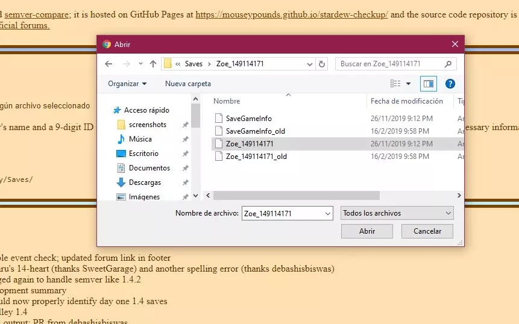Expand the address bar history dropdown
The width and height of the screenshot is (519, 324).
click(x=310, y=64)
